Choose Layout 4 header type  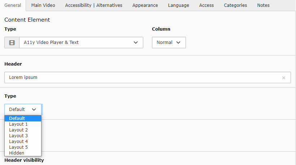click(x=23, y=142)
